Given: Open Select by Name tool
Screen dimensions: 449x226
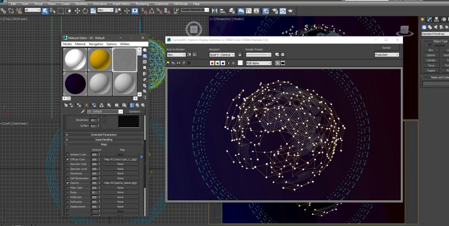Looking at the screenshot, I should coord(53,11).
